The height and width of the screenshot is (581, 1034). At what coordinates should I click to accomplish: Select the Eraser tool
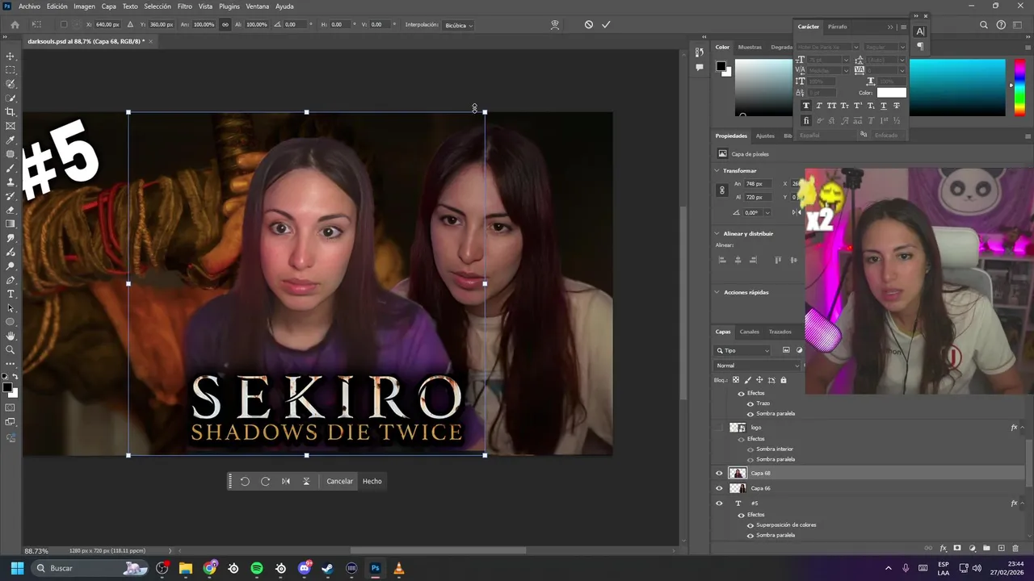click(11, 211)
